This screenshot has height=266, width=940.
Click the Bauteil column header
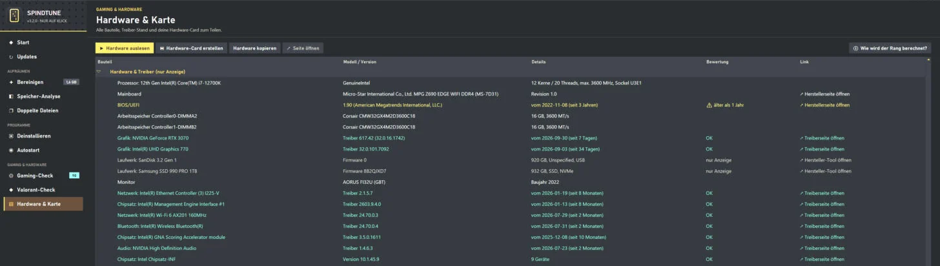pyautogui.click(x=105, y=62)
